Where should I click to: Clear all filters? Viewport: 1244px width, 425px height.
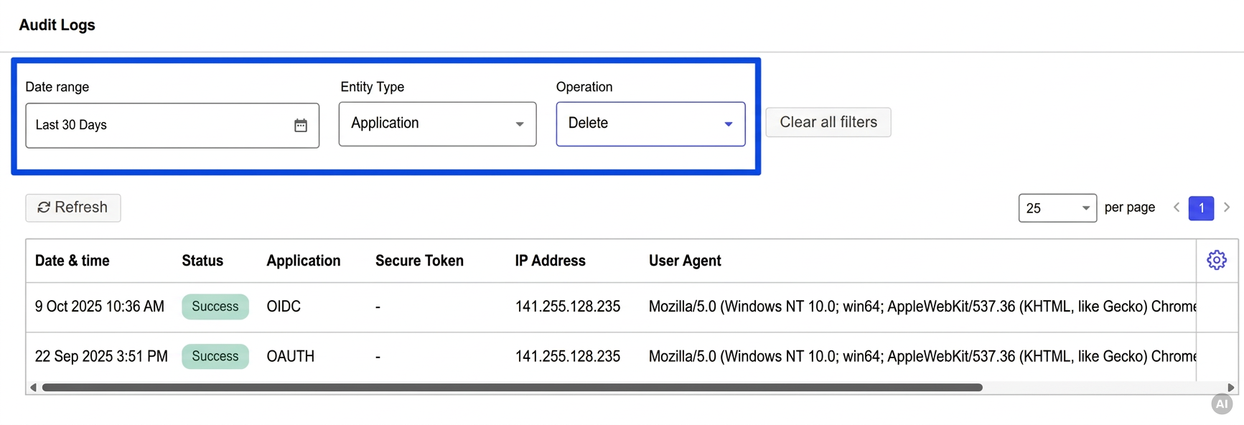coord(828,122)
